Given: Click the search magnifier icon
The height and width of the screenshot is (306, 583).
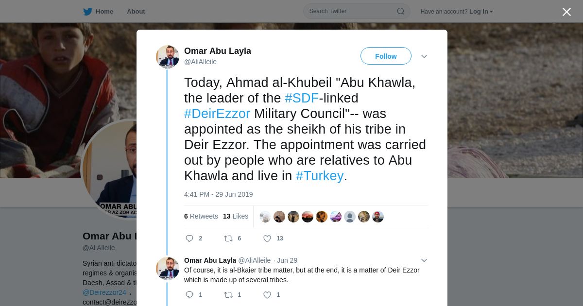Looking at the screenshot, I should pos(401,12).
